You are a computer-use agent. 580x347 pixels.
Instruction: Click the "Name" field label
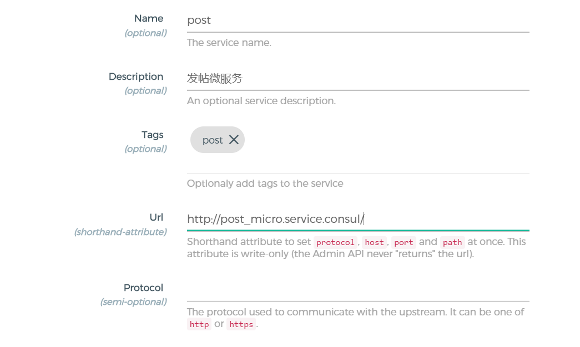click(149, 18)
